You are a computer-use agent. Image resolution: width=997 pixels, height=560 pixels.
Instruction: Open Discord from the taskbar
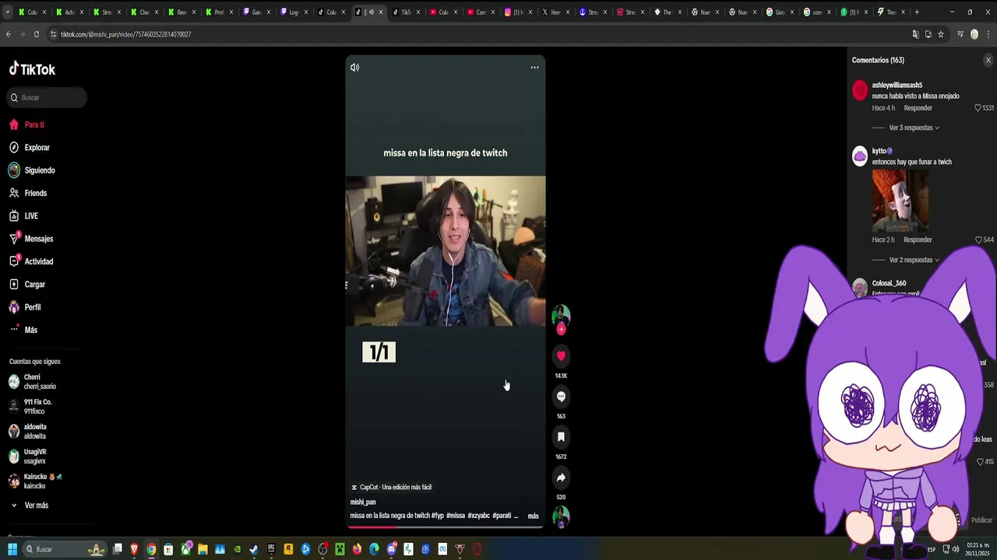pyautogui.click(x=391, y=549)
